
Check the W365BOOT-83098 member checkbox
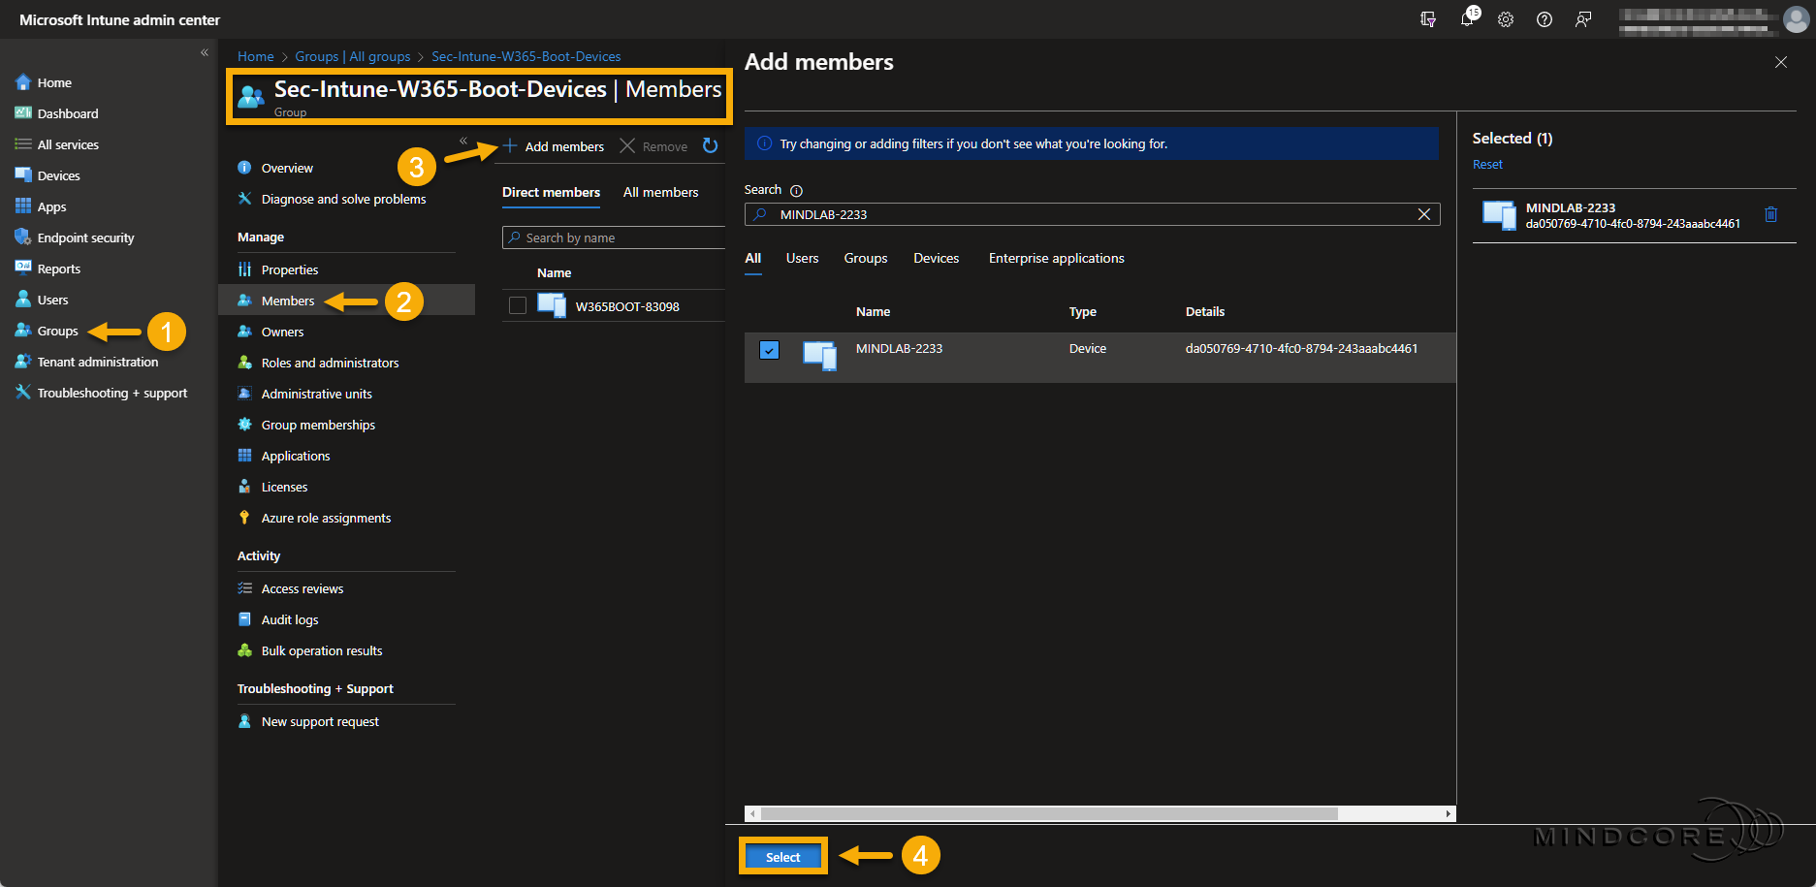click(518, 306)
